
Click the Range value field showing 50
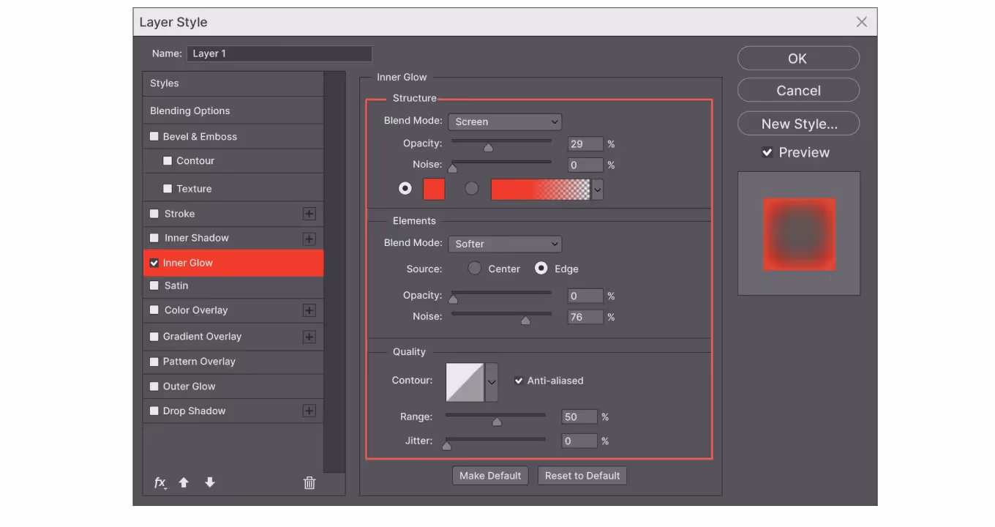[x=580, y=417]
